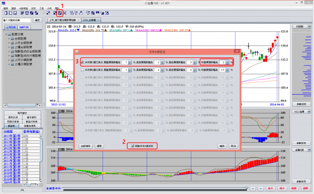Click the diagonal-line drawing toolbar icon
314x194 pixels.
(31, 13)
